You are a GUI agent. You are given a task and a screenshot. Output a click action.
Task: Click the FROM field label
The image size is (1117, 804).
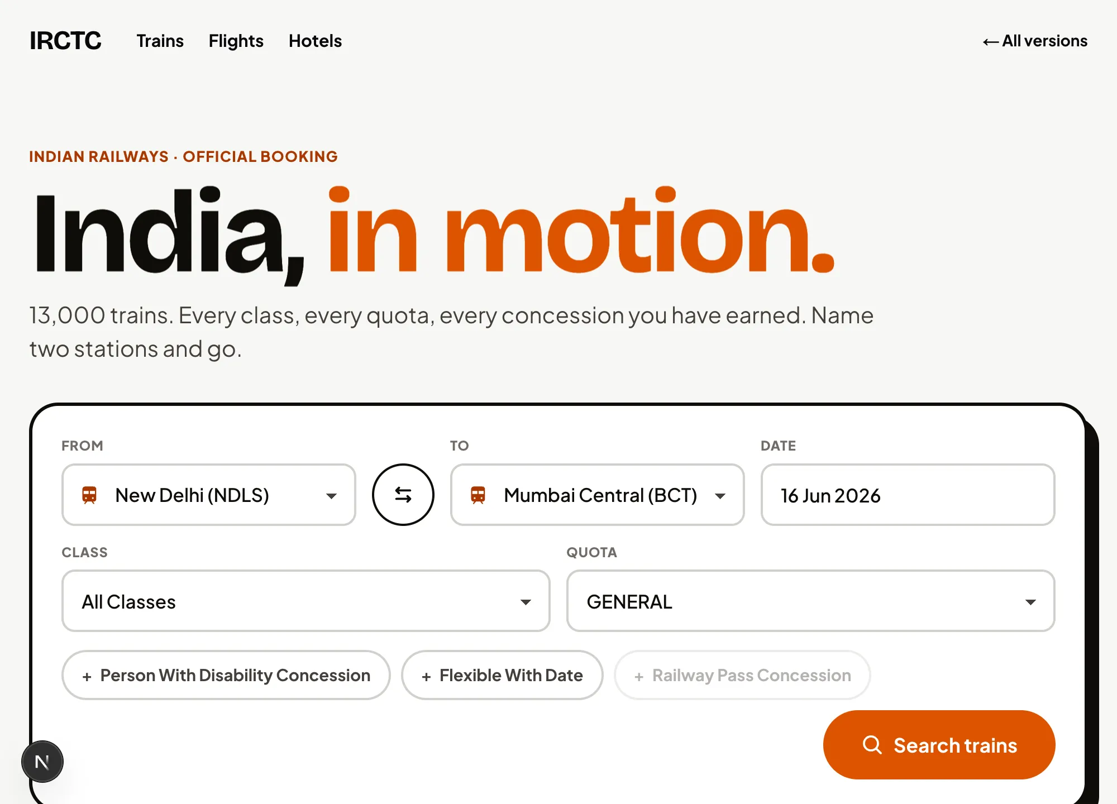pos(82,446)
